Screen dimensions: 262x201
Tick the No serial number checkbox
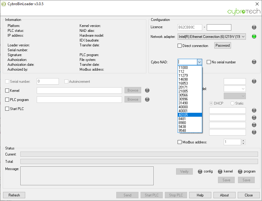(209, 62)
